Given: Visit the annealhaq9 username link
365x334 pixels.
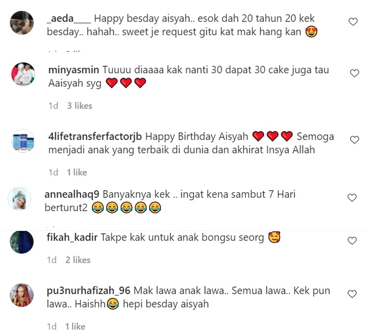Looking at the screenshot, I should (72, 195).
